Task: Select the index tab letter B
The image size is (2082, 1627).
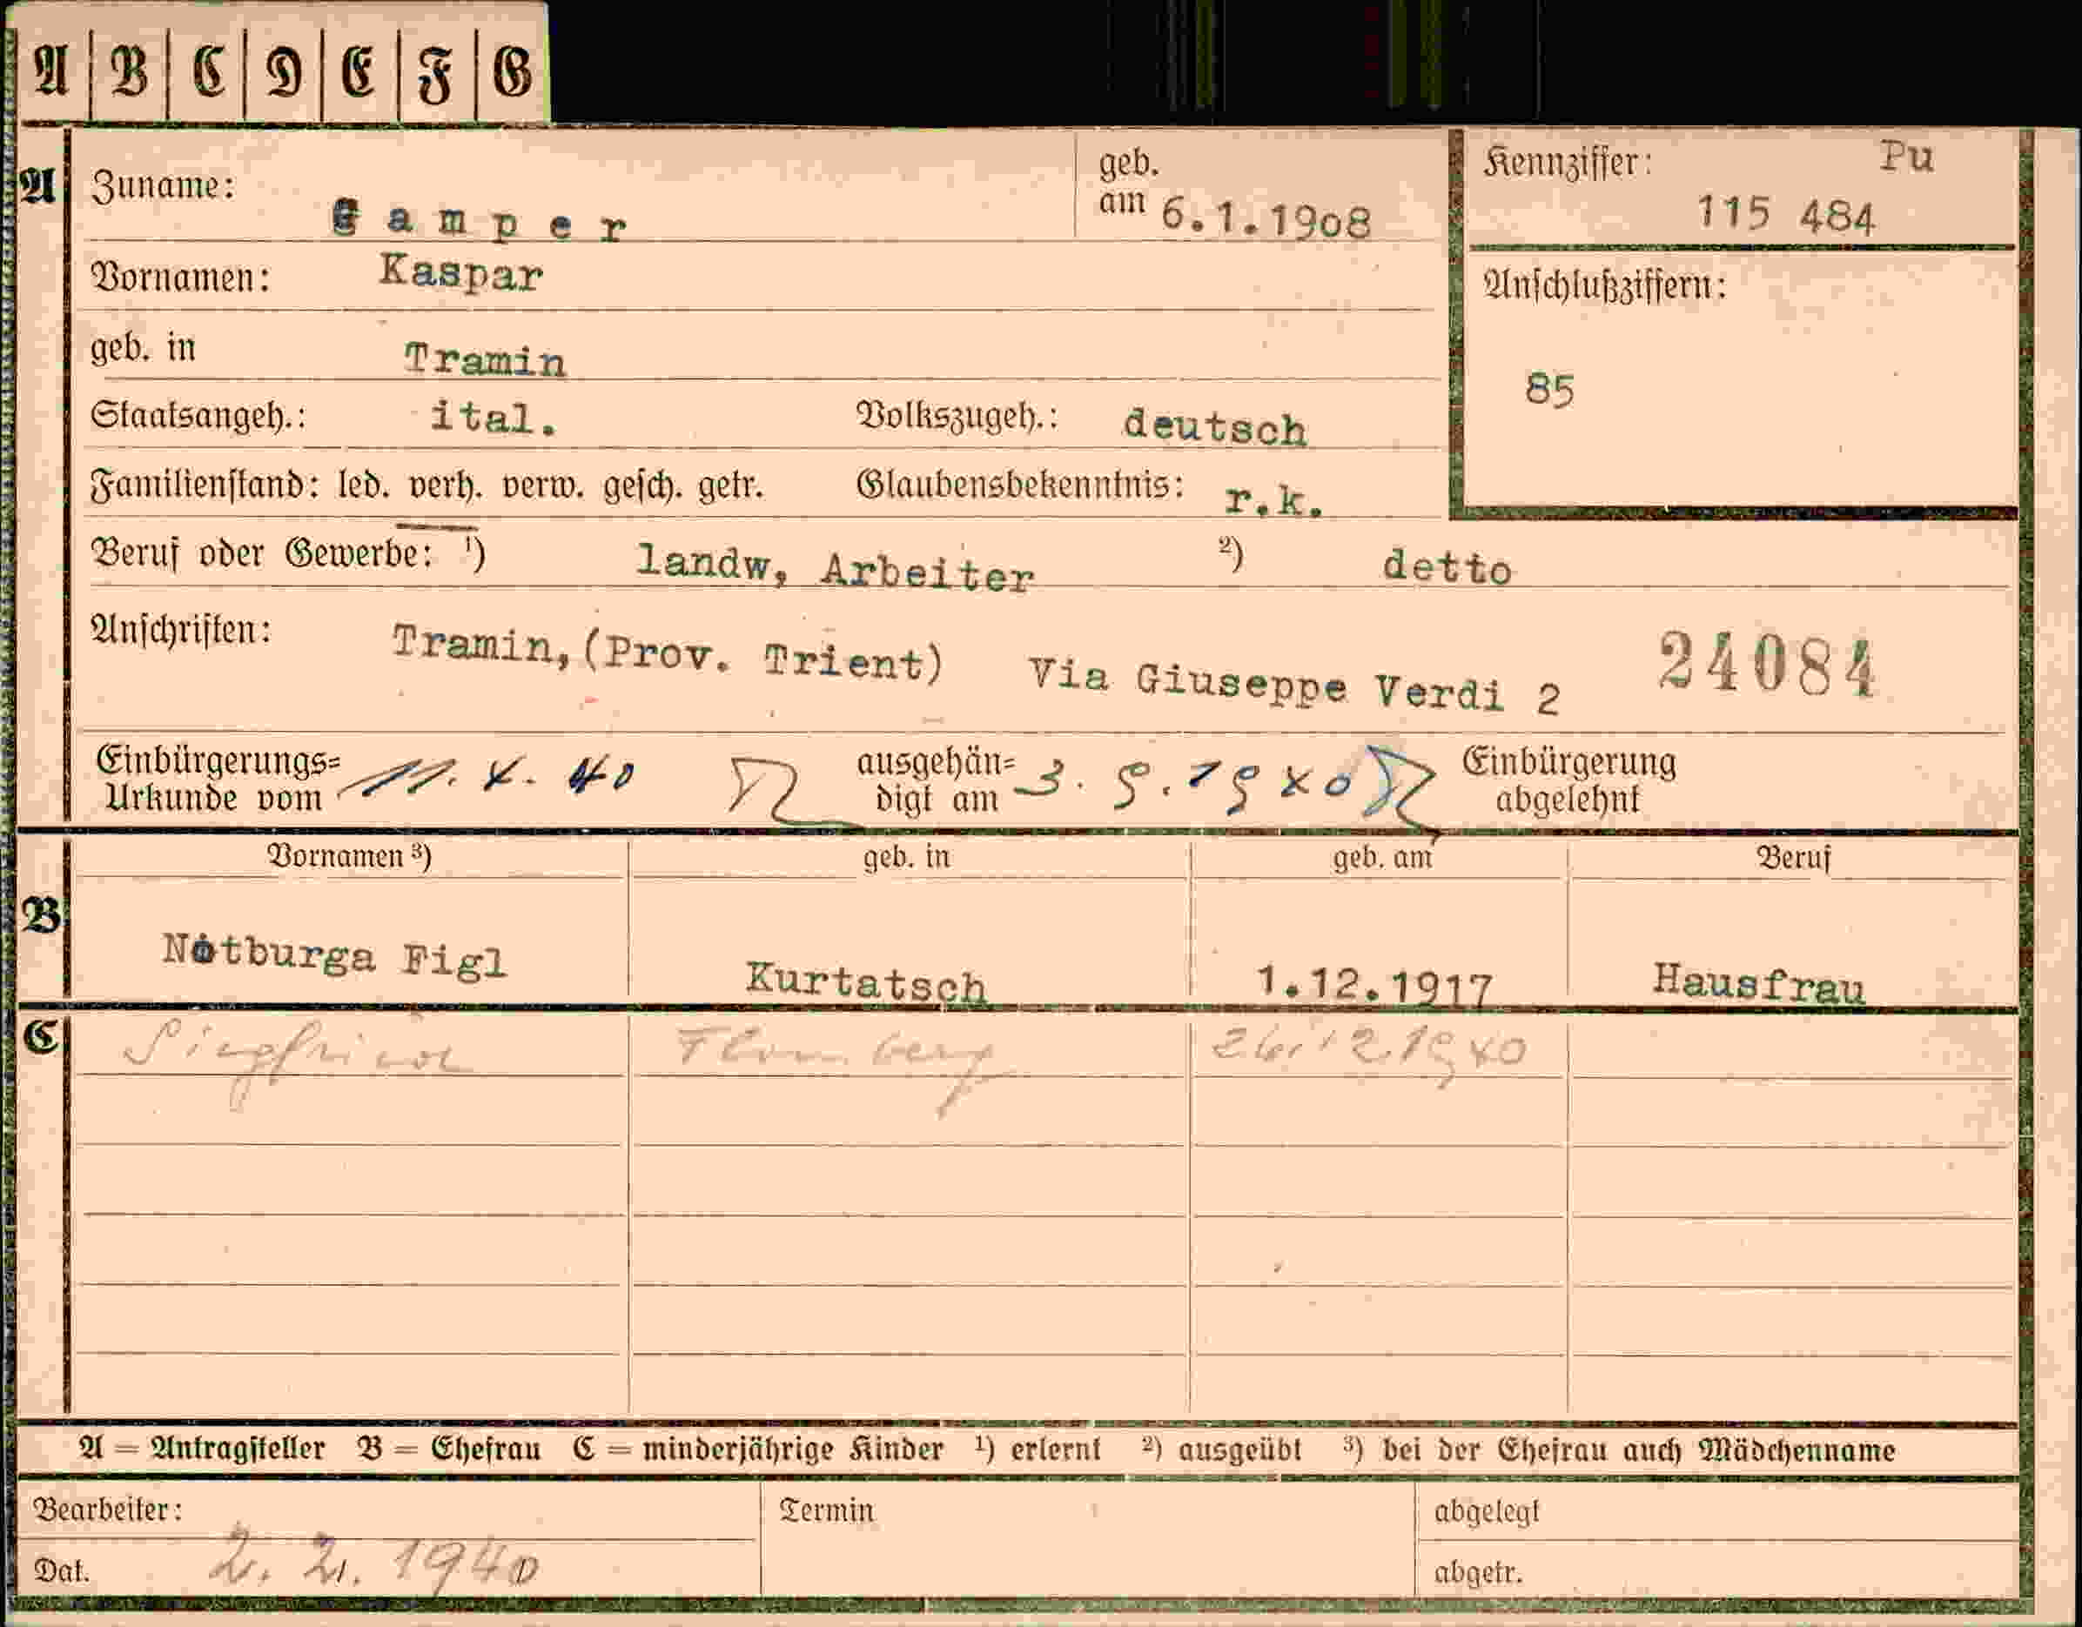Action: [x=130, y=70]
